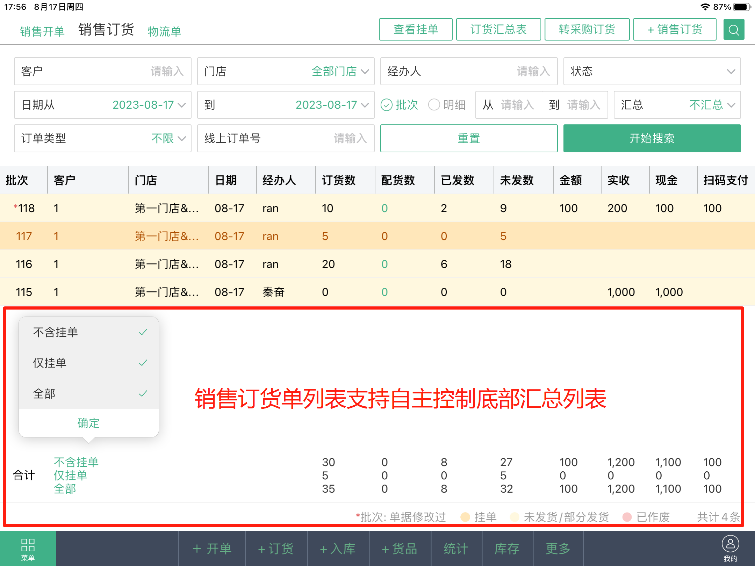Toggle the 仅挂单 checkmark option

tap(89, 363)
